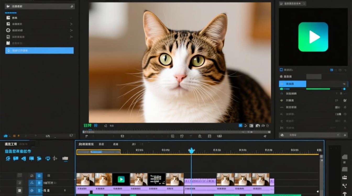Select the first tab in the bottom-left panel
Image resolution: width=352 pixels, height=196 pixels.
[x=11, y=144]
